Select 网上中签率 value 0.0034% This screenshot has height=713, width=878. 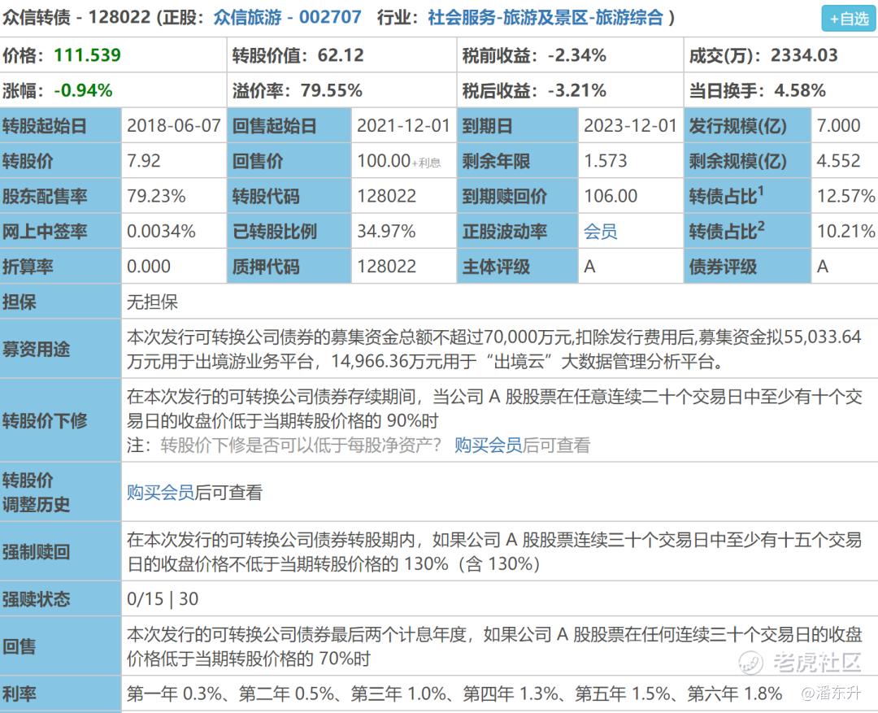point(161,232)
